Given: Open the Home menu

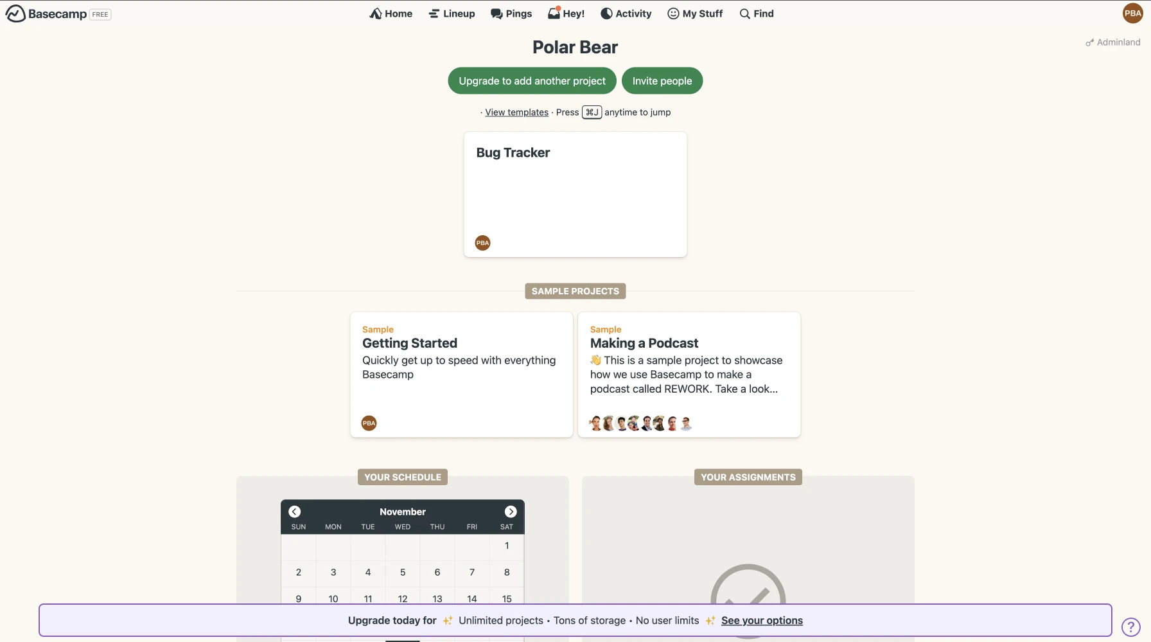Looking at the screenshot, I should [x=391, y=13].
